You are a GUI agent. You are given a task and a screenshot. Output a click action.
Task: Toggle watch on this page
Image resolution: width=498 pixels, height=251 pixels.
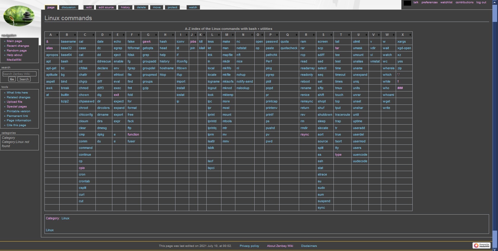tap(193, 7)
